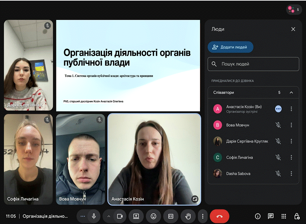Click the Вова Мовчун name in list

[238, 125]
